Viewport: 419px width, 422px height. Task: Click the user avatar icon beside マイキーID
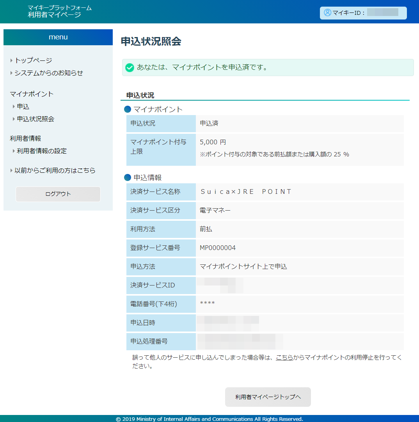[x=327, y=12]
